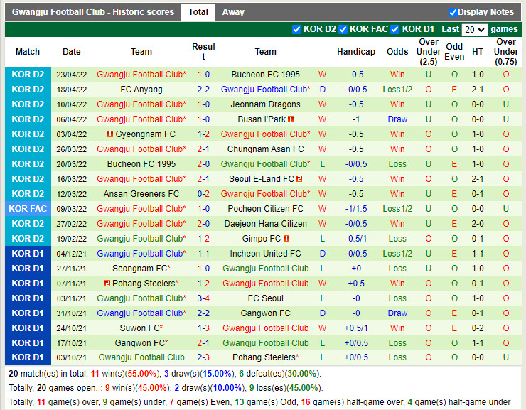
Task: Click handicap -1/1.5 in Pocheon Citizen row
Action: coord(356,208)
